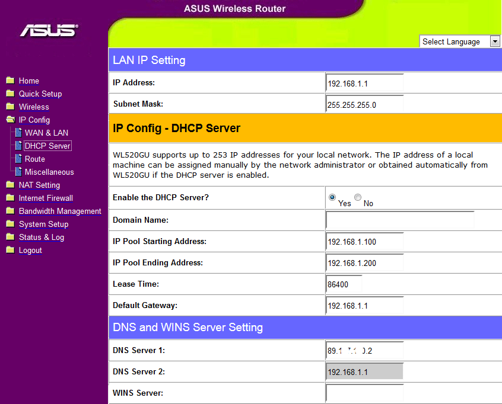Click the folder icon beside Home
The width and height of the screenshot is (502, 404).
10,80
